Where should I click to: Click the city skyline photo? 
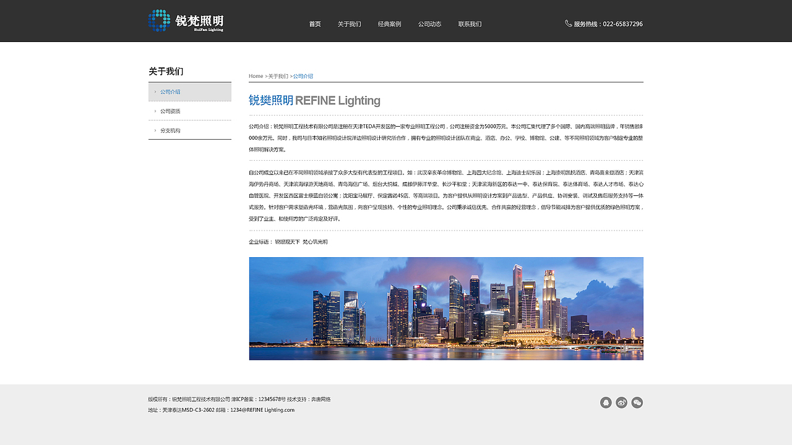(445, 308)
